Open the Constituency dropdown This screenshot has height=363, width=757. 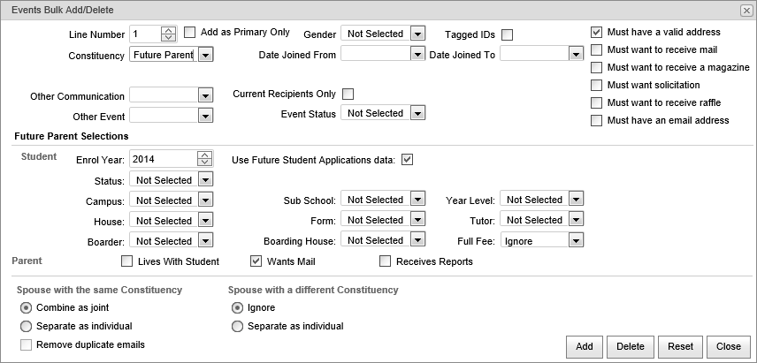pyautogui.click(x=206, y=55)
